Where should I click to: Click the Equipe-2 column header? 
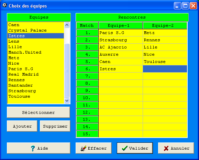[x=165, y=25]
